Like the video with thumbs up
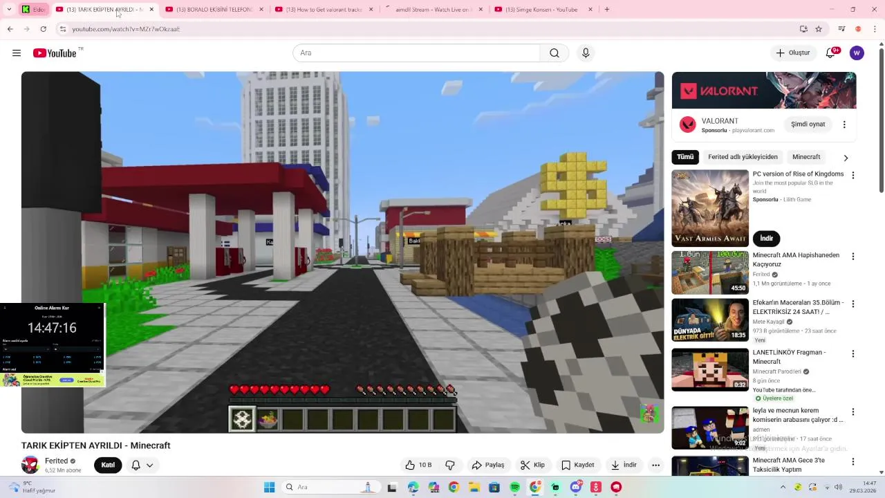Viewport: 885px width, 498px height. pos(419,465)
